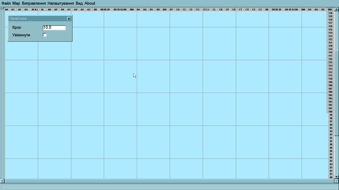Viewport: 339px width, 190px height.
Task: Open the Налаштування menu
Action: [61, 3]
